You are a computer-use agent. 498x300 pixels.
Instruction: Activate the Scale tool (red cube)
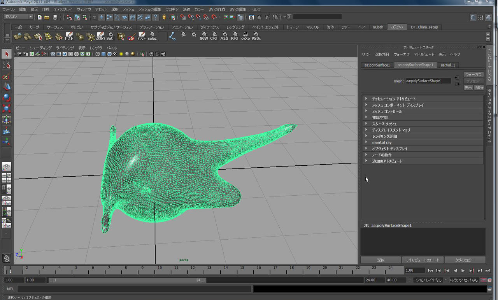coord(7,108)
